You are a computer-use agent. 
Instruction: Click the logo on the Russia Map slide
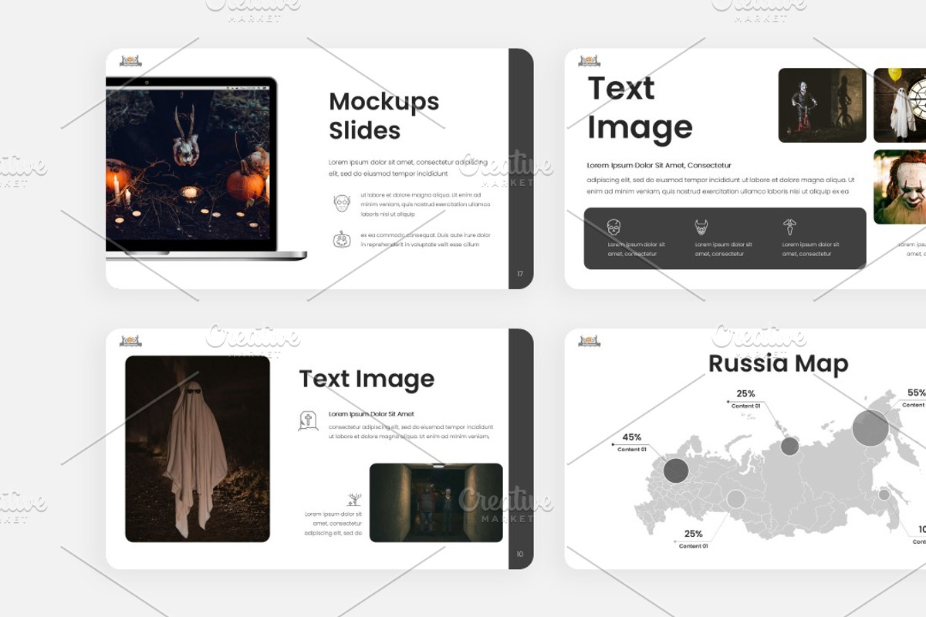590,340
